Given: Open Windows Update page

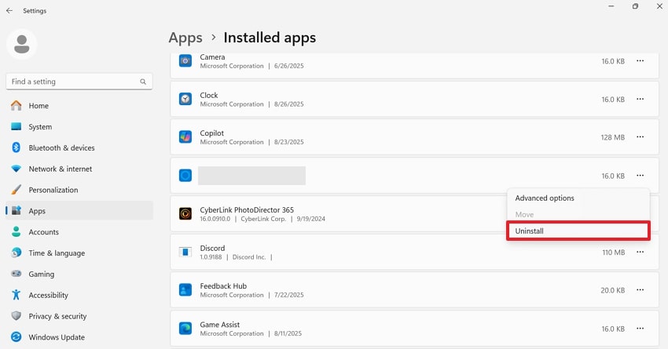Looking at the screenshot, I should click(x=57, y=337).
